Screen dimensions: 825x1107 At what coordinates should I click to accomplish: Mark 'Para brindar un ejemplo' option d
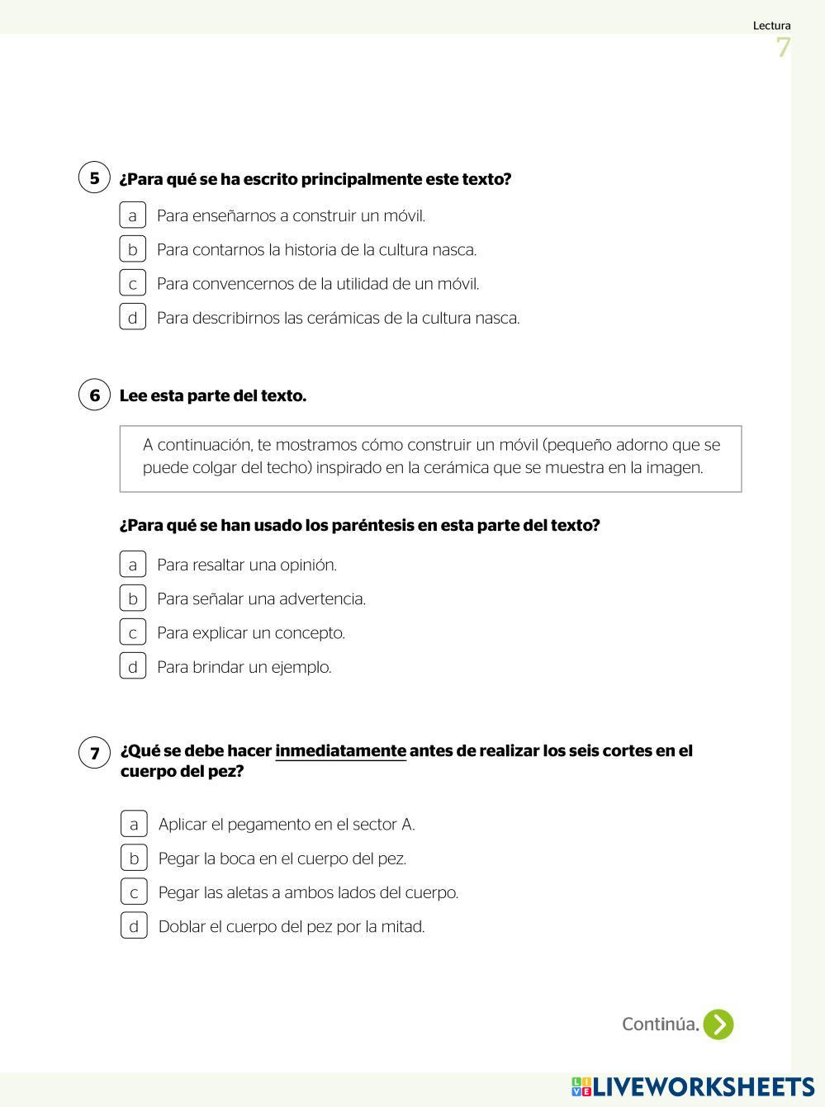pos(132,666)
